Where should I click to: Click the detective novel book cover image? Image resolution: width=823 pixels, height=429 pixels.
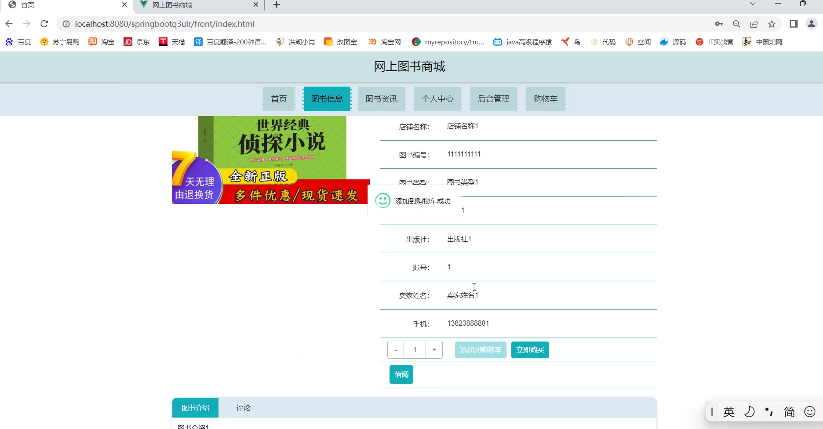270,160
